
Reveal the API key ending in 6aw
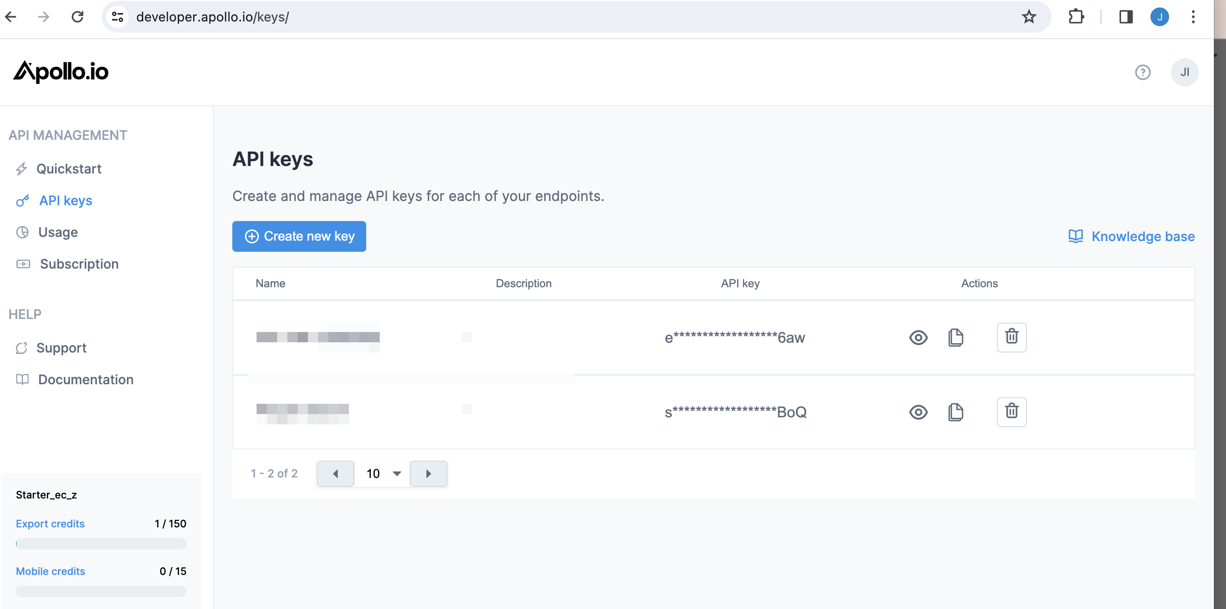918,337
